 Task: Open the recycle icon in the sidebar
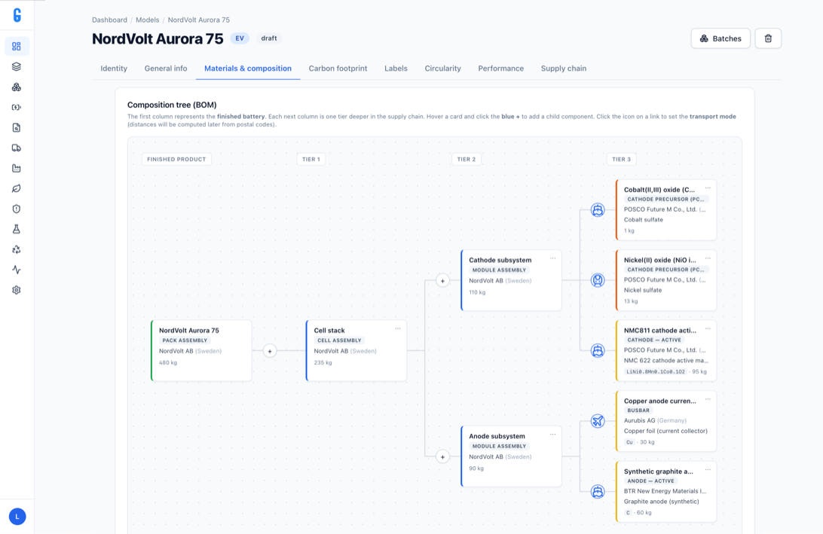point(17,250)
